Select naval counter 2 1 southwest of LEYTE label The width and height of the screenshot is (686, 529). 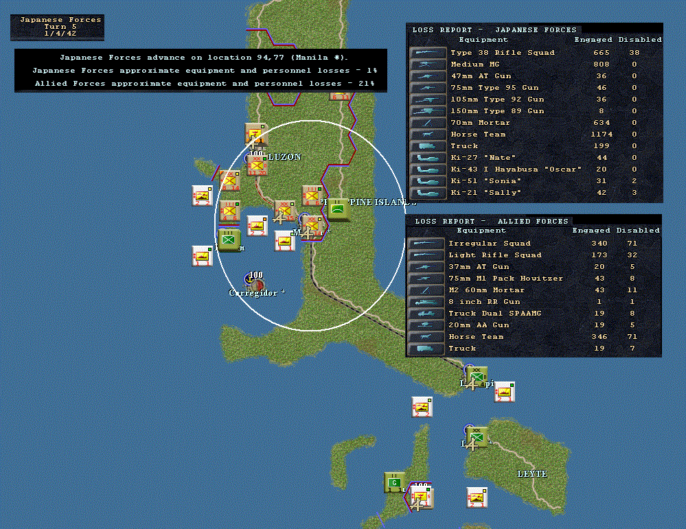477,498
